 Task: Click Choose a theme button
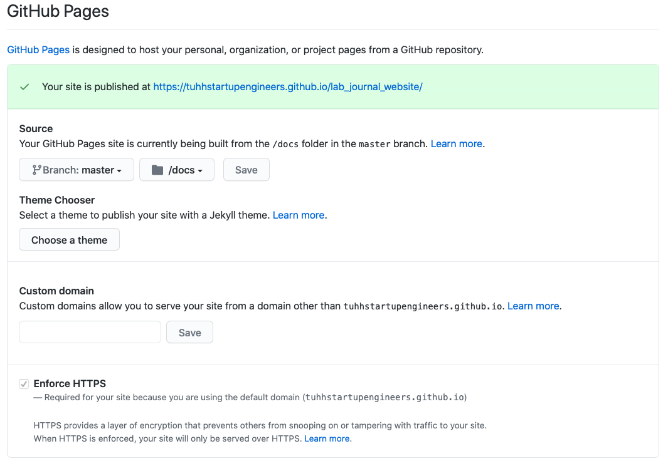point(69,240)
